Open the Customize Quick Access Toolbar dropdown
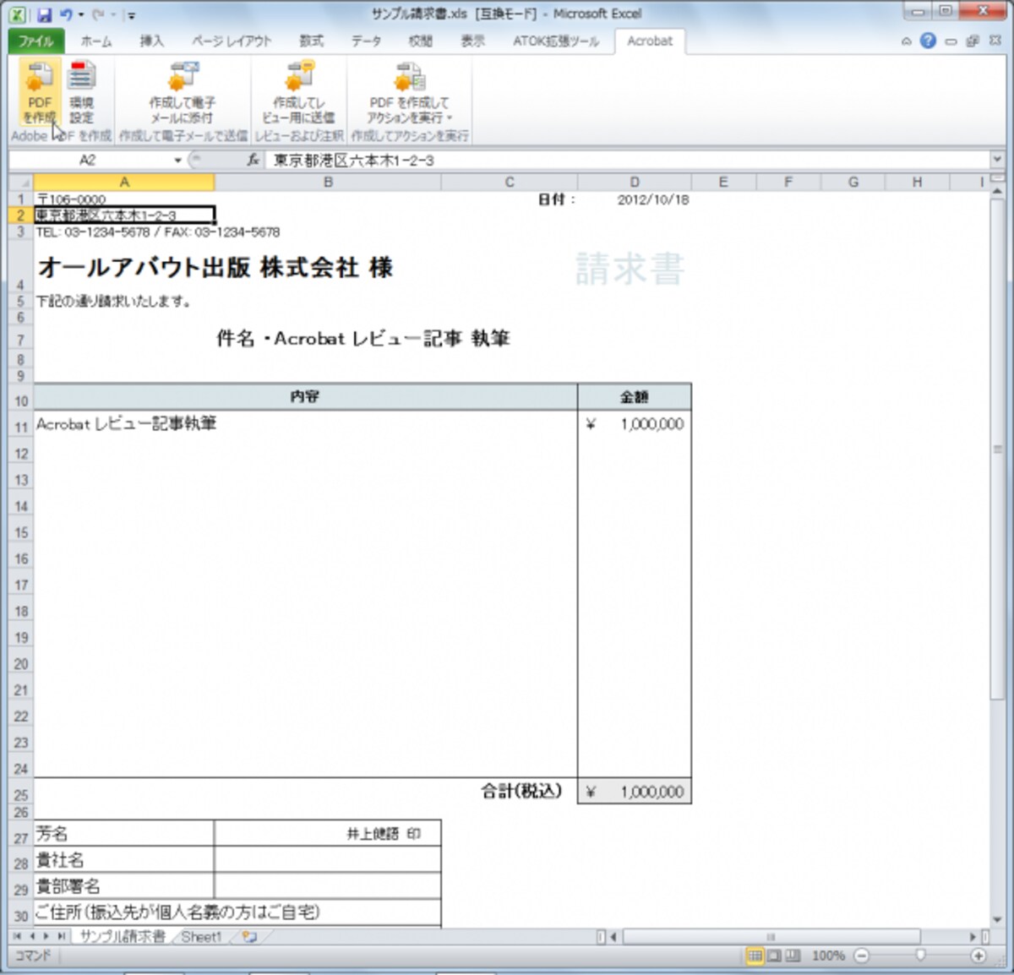The height and width of the screenshot is (975, 1014). click(130, 15)
